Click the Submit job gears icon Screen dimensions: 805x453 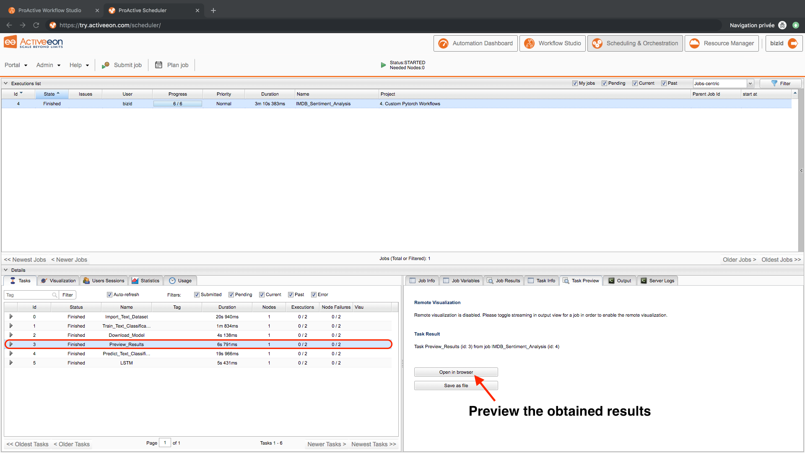(x=106, y=65)
